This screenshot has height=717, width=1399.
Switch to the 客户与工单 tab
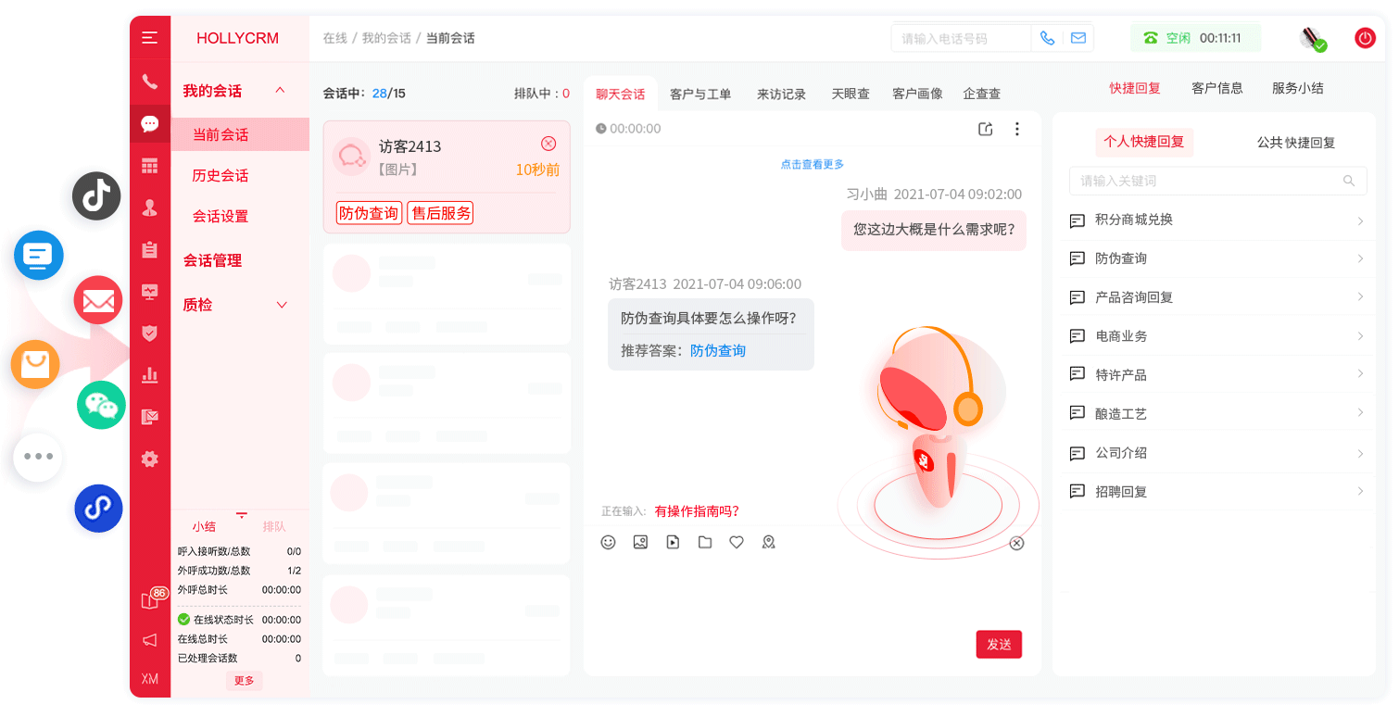(x=699, y=94)
